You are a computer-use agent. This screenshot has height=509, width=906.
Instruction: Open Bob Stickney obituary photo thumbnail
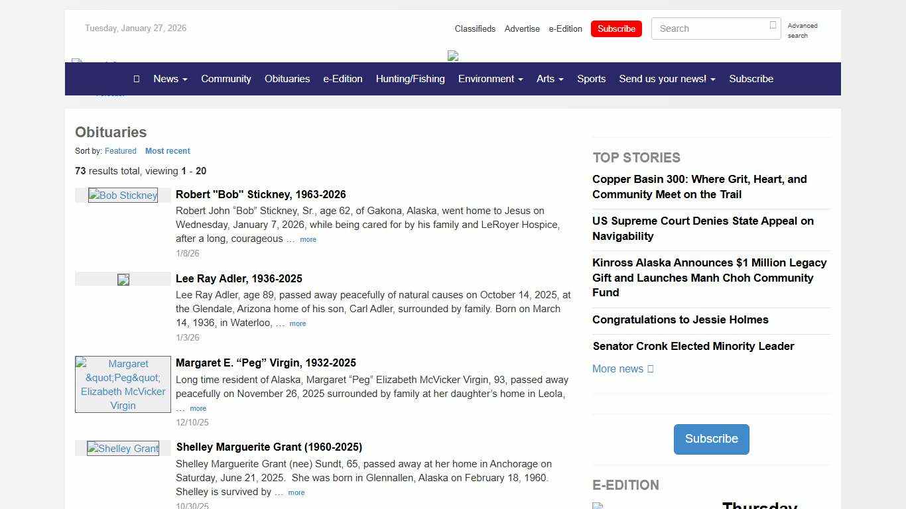point(123,196)
